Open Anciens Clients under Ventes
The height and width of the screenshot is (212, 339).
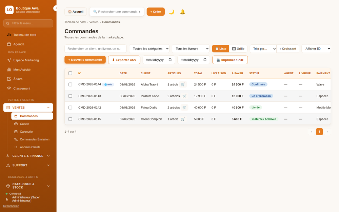click(32, 147)
